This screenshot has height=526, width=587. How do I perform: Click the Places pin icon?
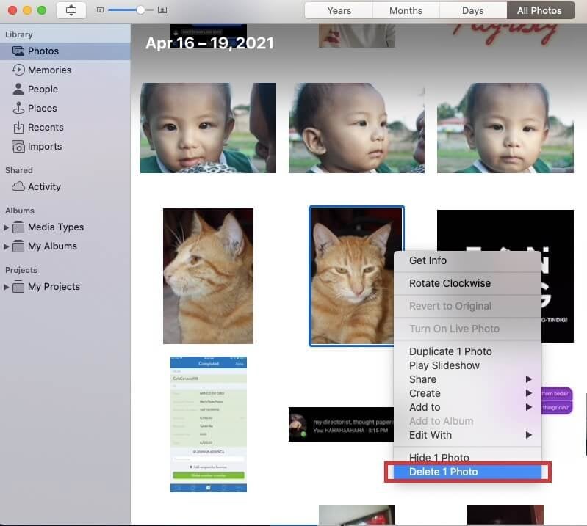pyautogui.click(x=18, y=108)
